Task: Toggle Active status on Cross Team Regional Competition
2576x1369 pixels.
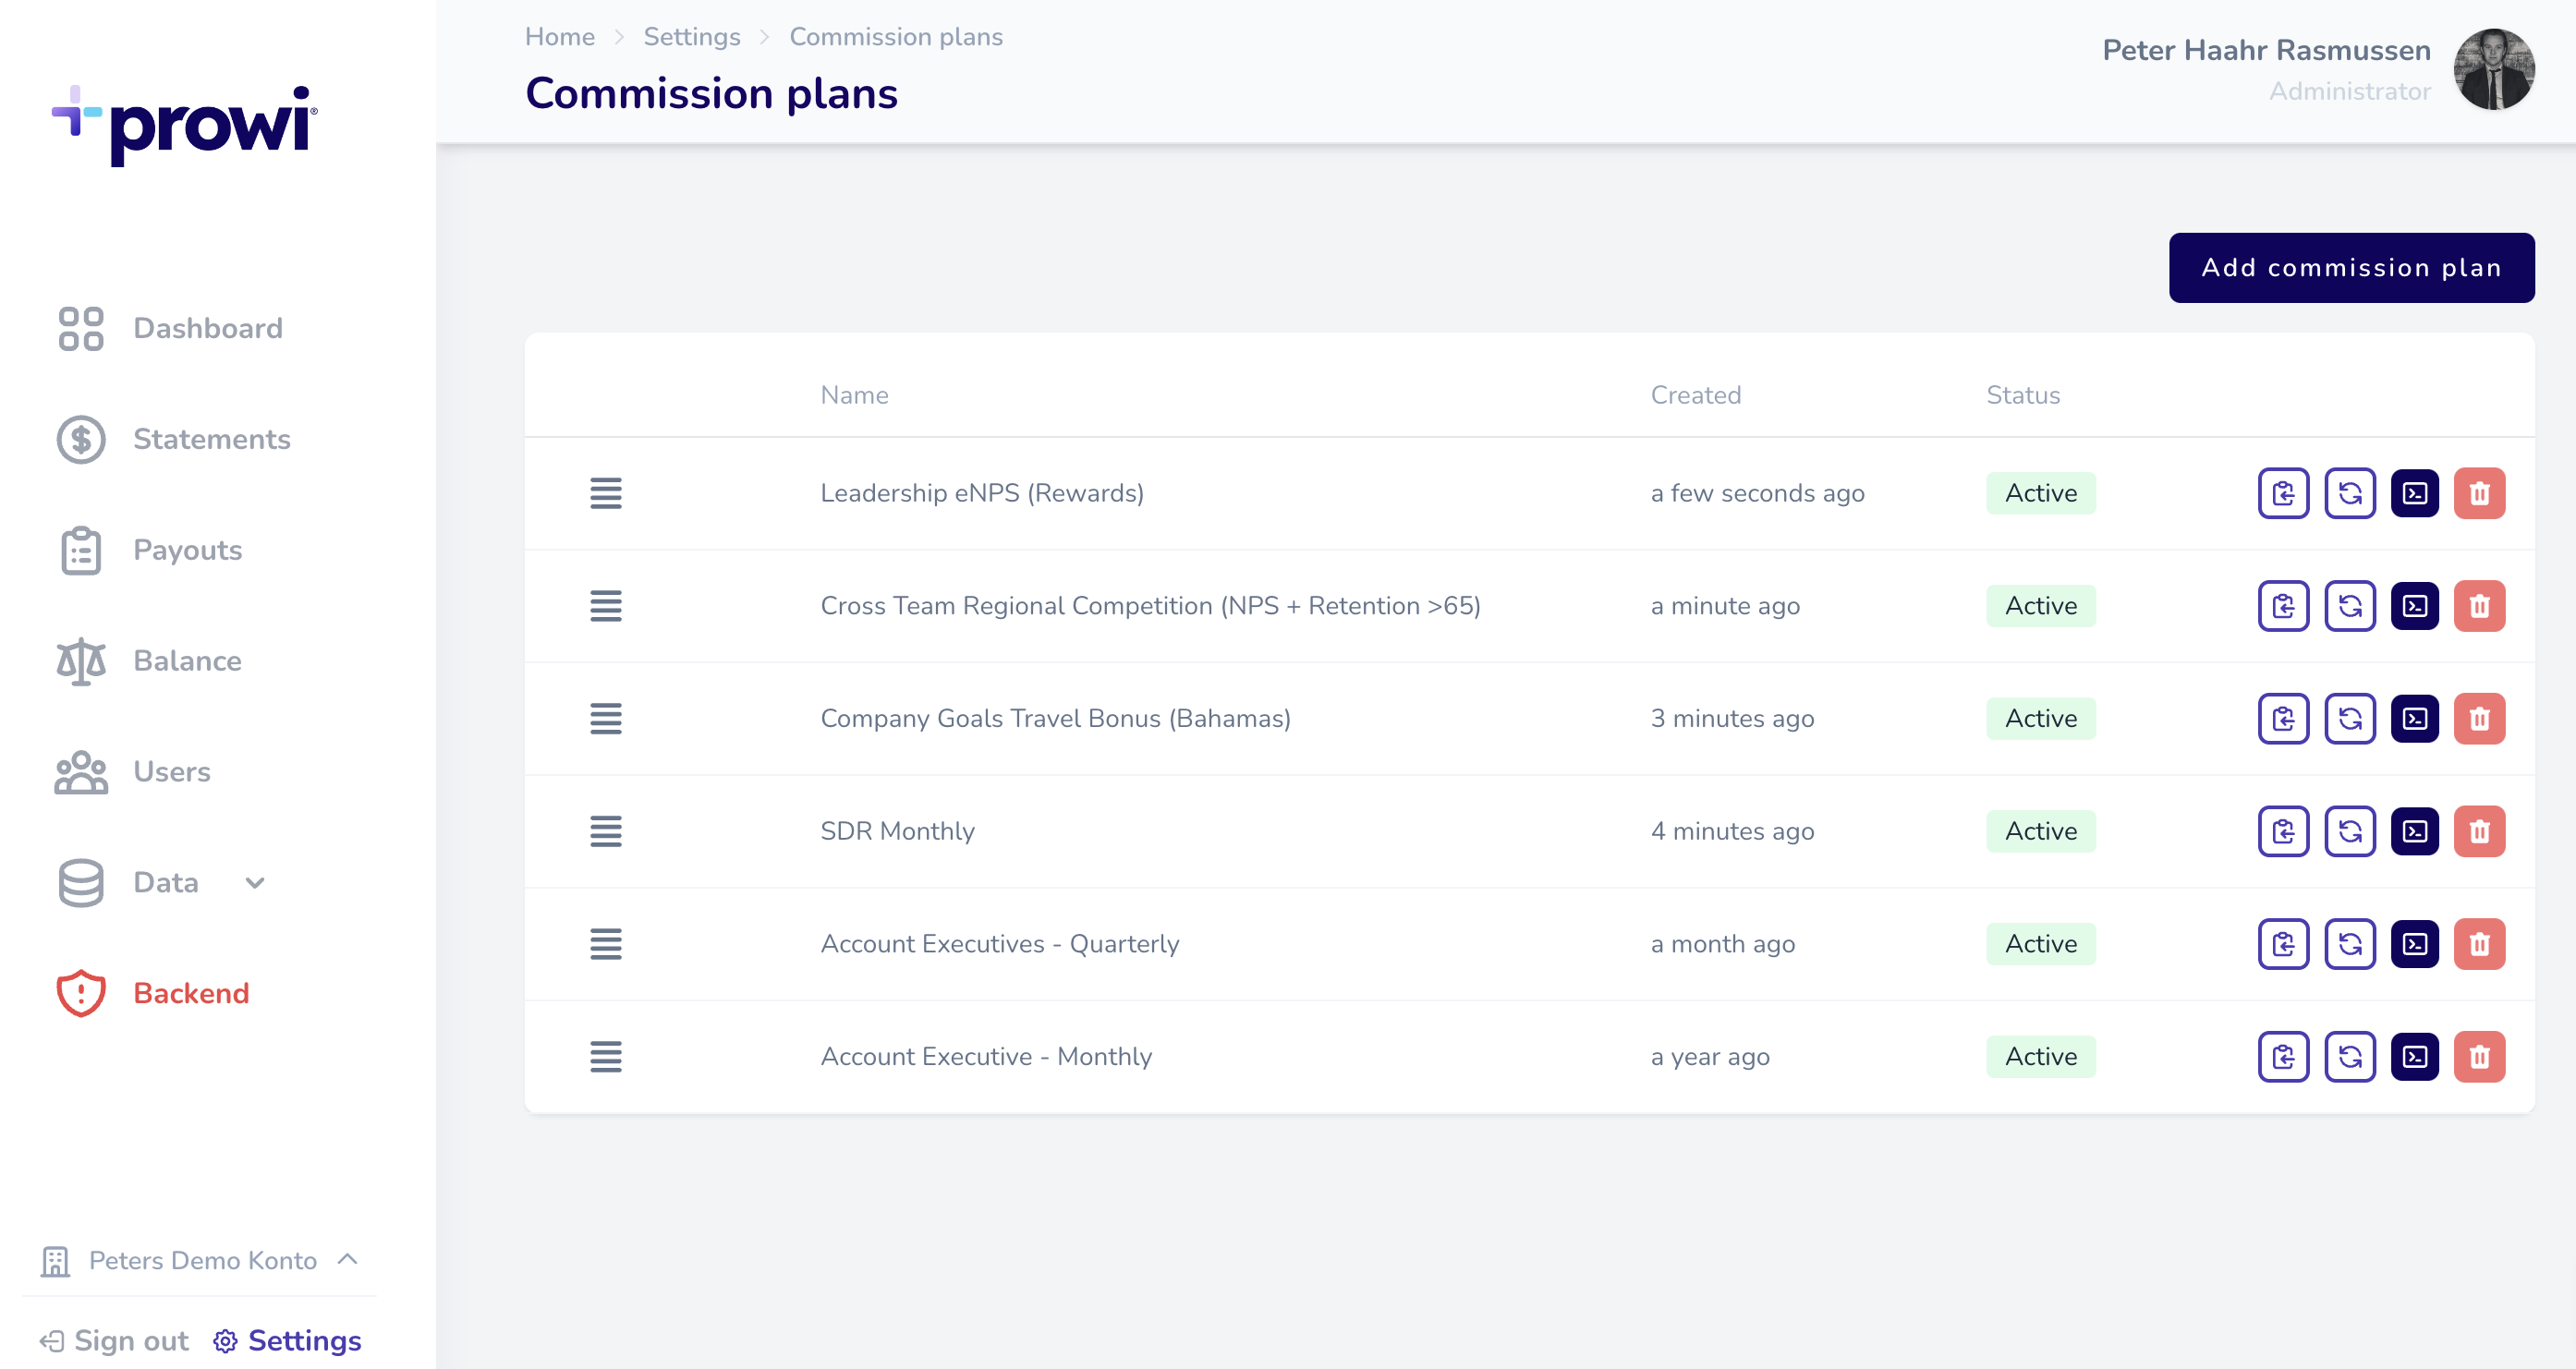Action: 2040,606
